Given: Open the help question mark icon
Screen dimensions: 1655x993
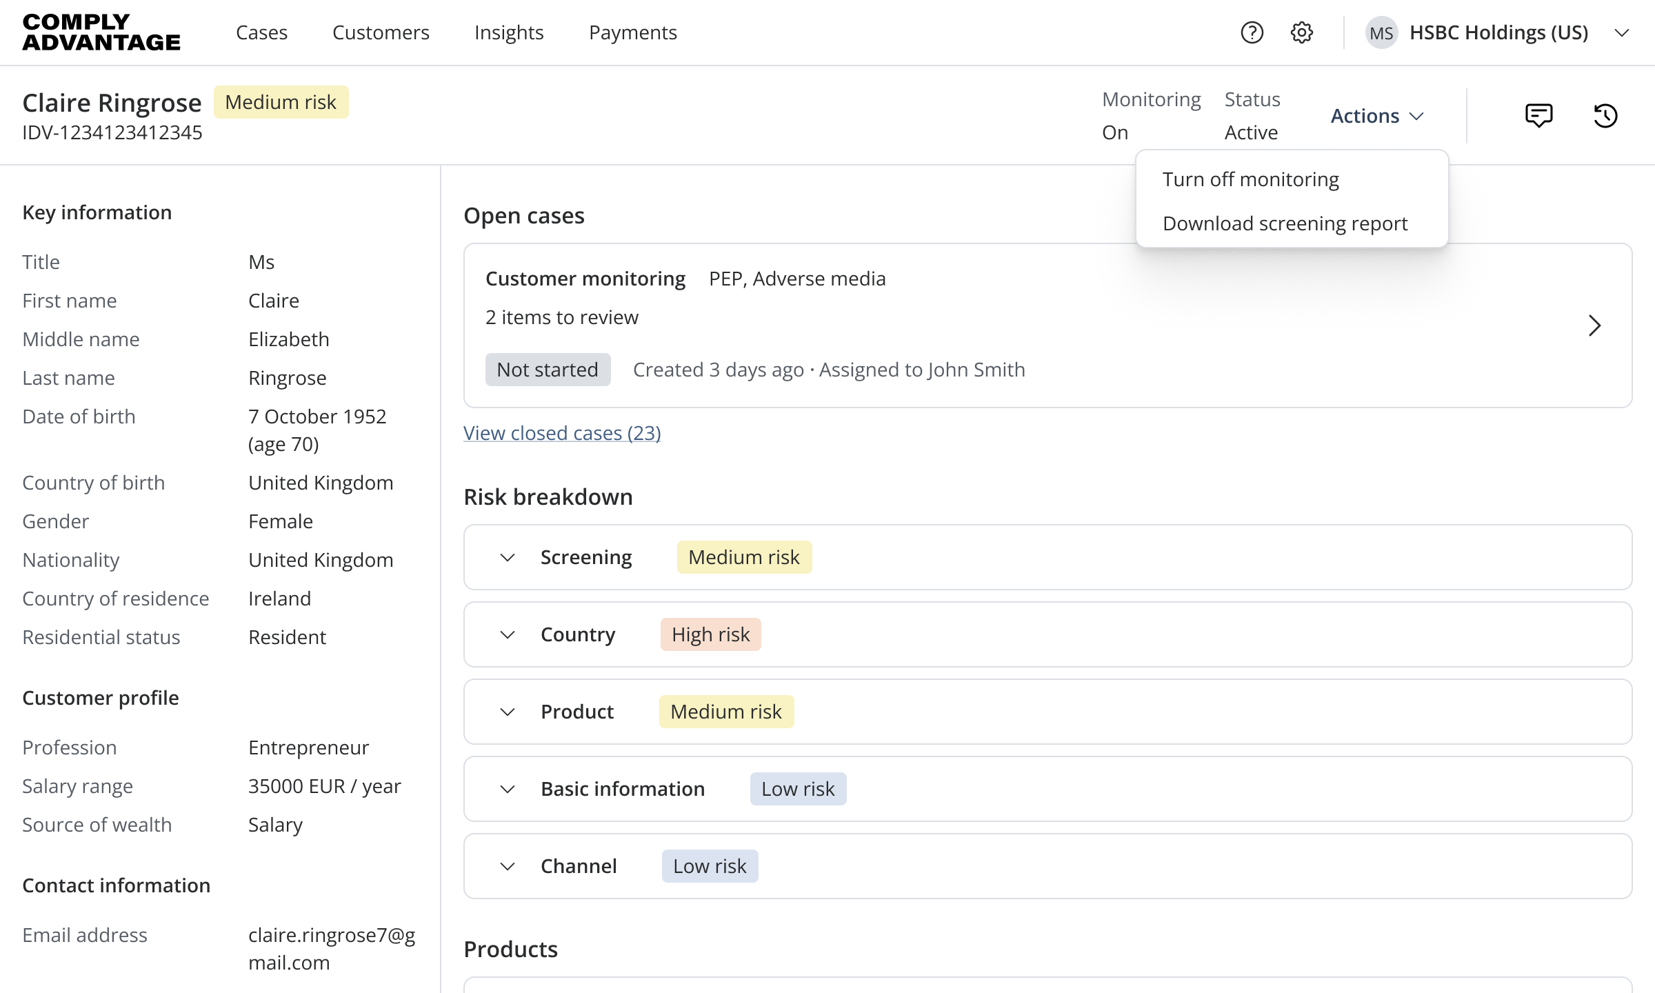Looking at the screenshot, I should pos(1252,32).
